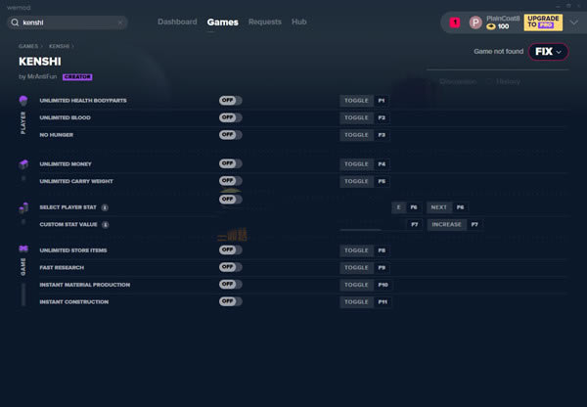Select the inventory category icon beside Unlimited Money
Viewport: 587px width, 407px height.
click(23, 164)
